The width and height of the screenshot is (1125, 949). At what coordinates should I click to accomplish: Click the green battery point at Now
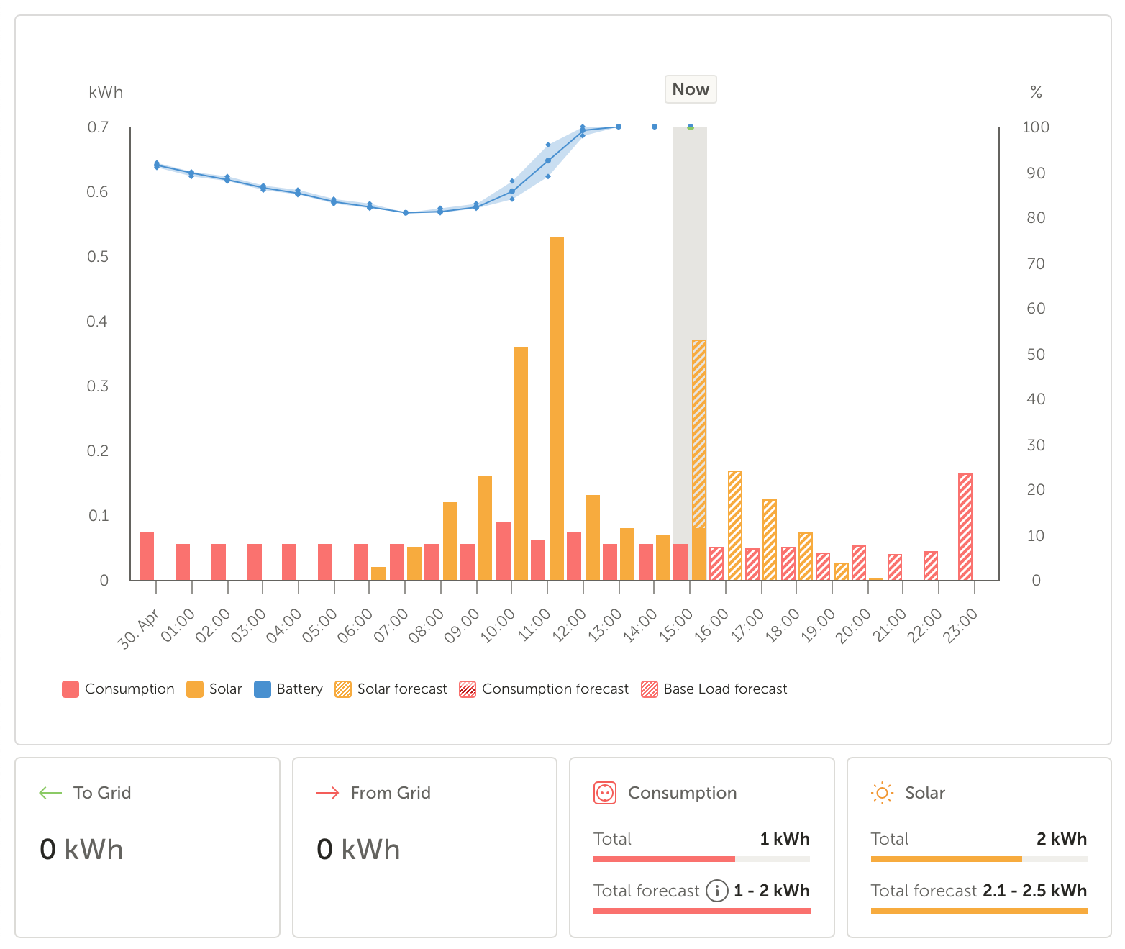691,127
